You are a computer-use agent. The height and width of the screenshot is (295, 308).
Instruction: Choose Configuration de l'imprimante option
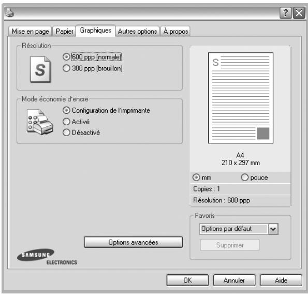106,110
